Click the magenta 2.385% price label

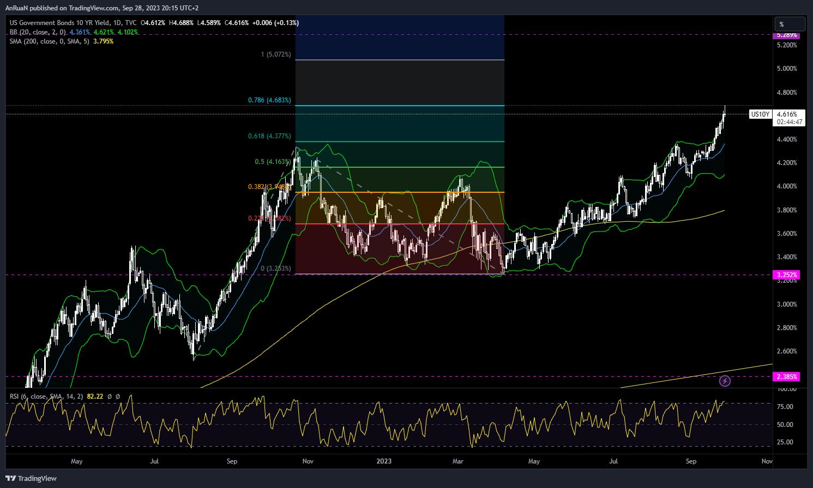[787, 377]
